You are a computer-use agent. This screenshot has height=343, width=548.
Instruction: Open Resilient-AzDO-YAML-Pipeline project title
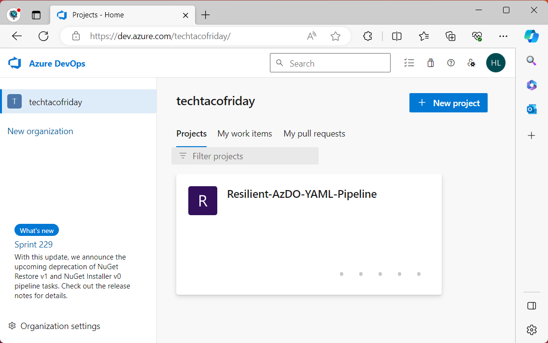pos(302,194)
